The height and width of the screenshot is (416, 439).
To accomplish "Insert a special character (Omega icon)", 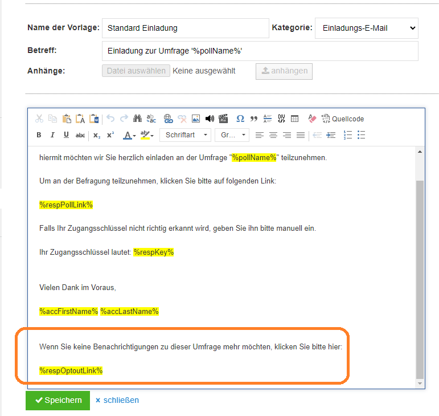I will click(240, 119).
